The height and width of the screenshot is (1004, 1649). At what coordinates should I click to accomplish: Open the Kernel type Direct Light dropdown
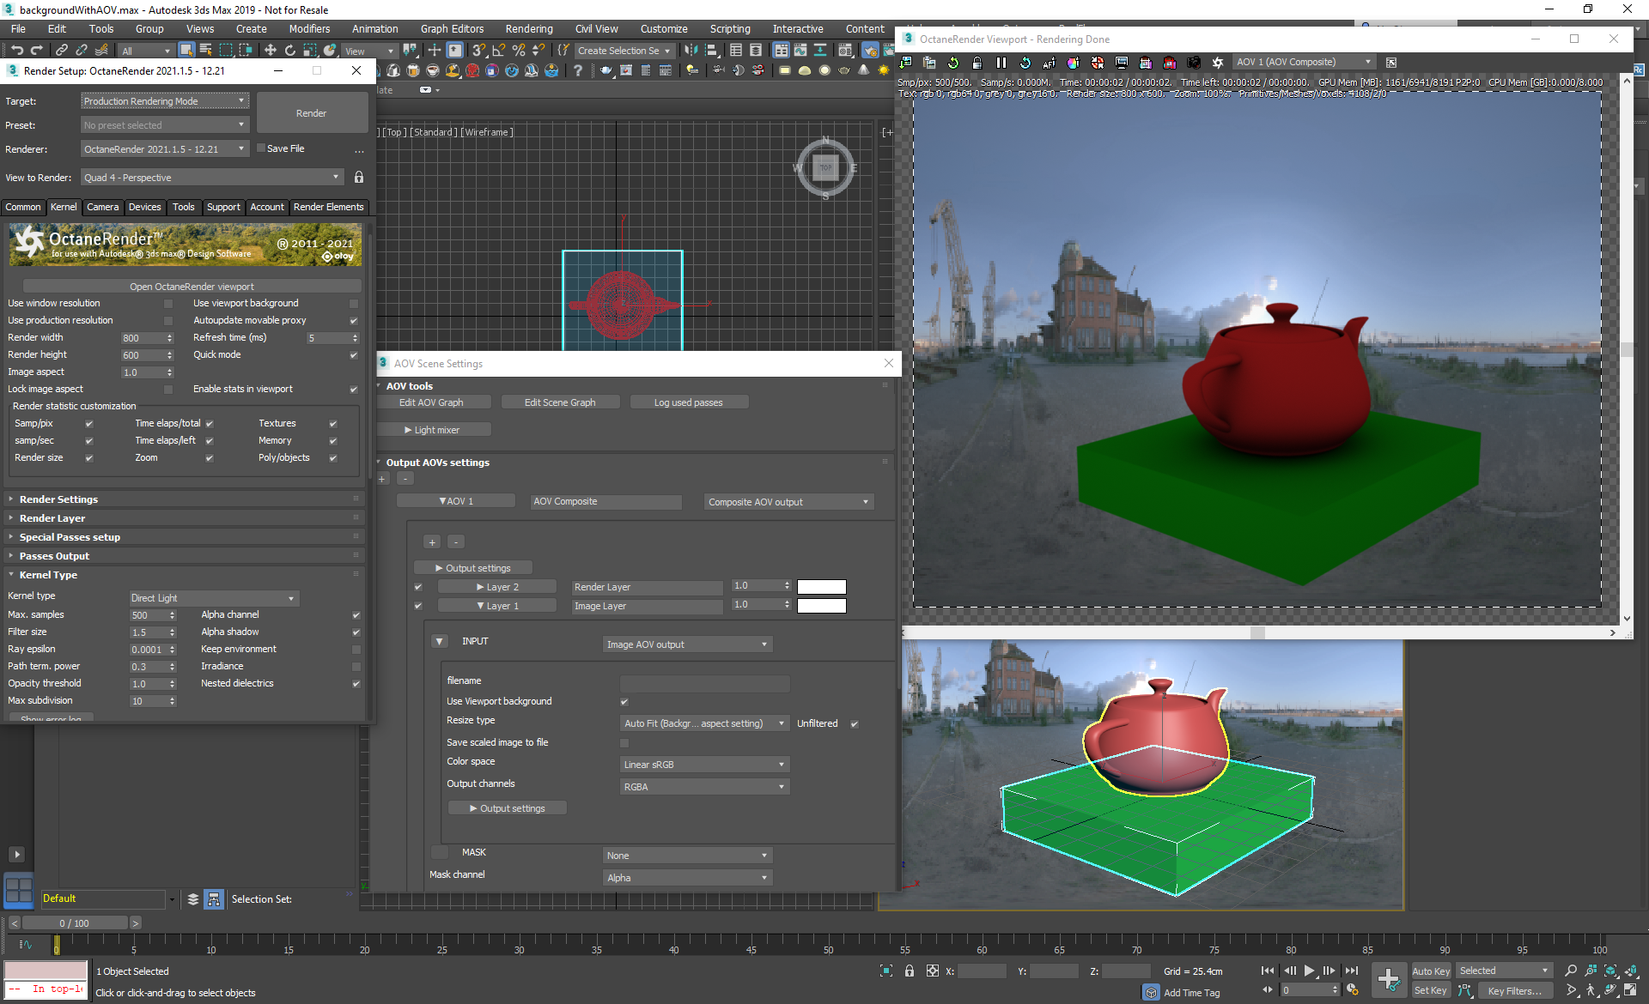[x=213, y=598]
